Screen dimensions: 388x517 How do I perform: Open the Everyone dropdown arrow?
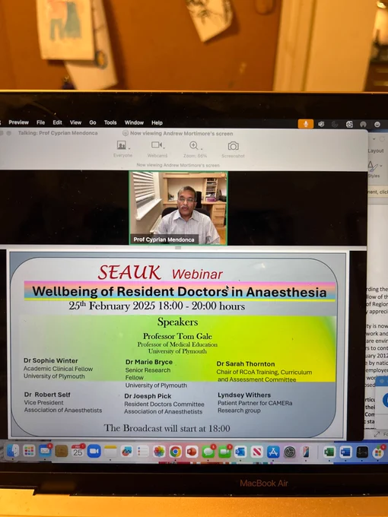point(129,148)
